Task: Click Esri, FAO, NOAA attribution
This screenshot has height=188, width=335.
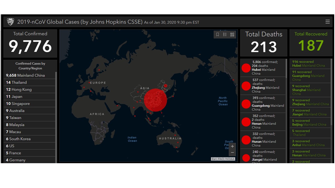Action: click(223, 159)
